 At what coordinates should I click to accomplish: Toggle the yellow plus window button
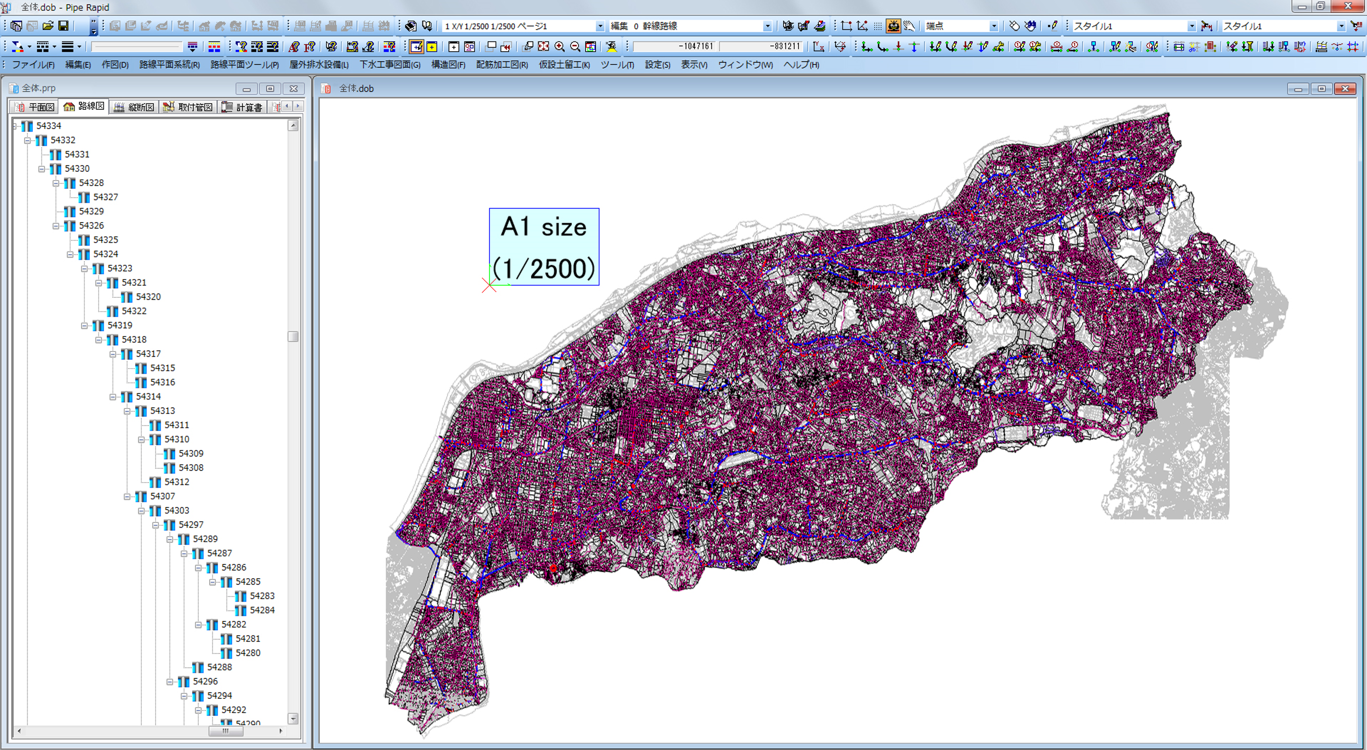pyautogui.click(x=432, y=47)
